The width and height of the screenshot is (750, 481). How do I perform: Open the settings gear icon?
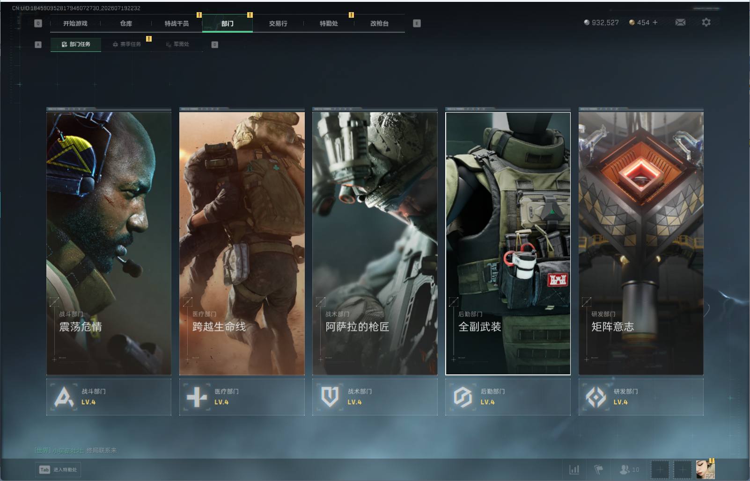tap(706, 22)
